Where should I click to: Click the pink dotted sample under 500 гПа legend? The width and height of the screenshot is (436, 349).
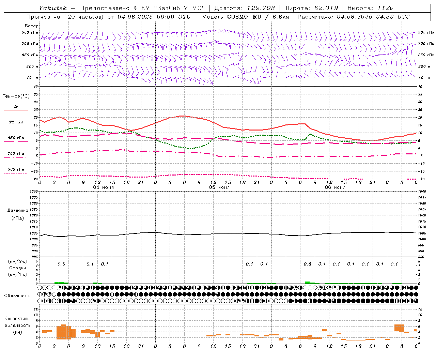[x=16, y=173]
